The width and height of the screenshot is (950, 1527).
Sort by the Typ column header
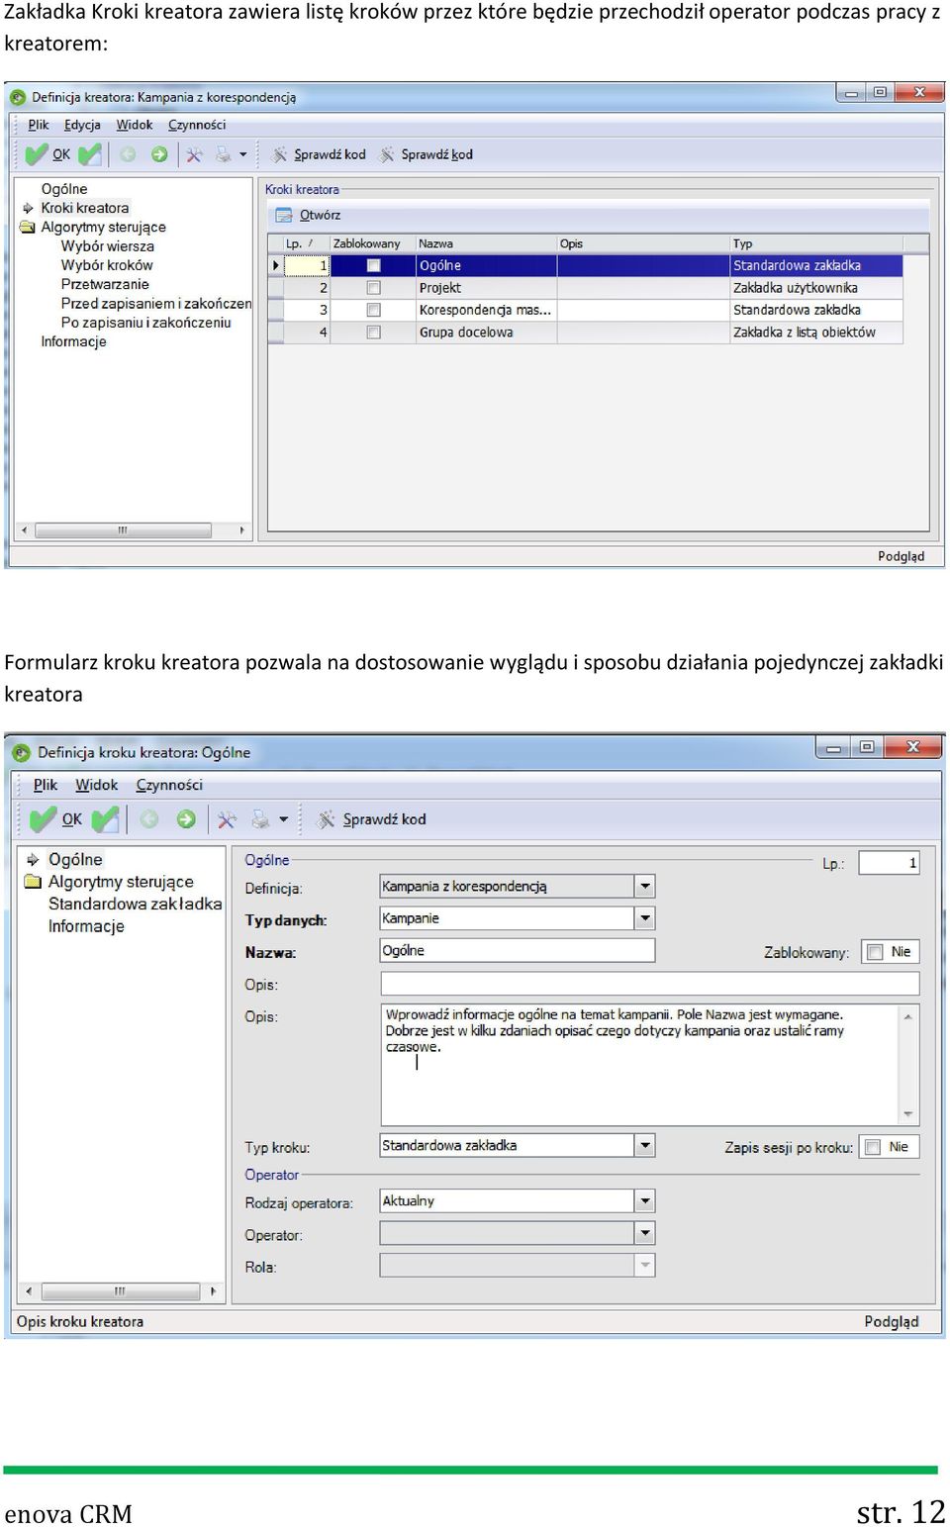pos(816,243)
